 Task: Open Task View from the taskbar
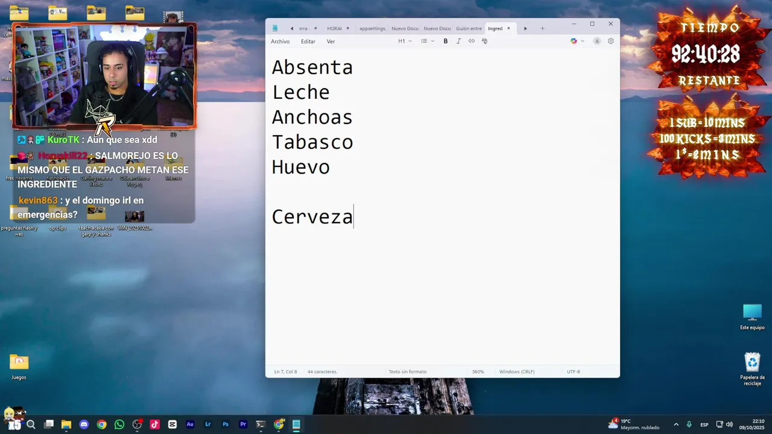(49, 424)
